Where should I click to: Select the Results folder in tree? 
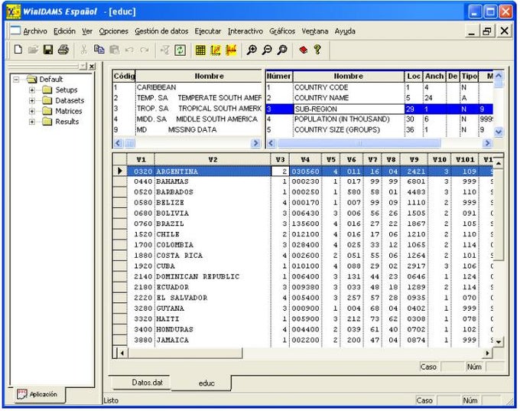click(x=60, y=122)
